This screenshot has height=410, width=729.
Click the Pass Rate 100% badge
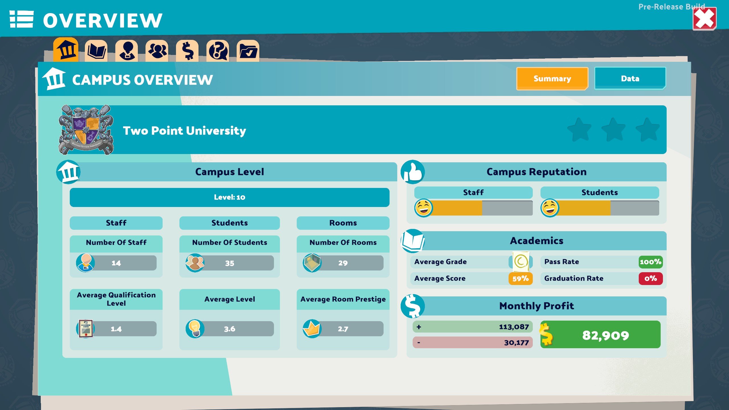click(651, 262)
